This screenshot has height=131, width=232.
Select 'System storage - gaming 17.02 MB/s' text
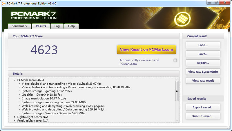coord(47,91)
